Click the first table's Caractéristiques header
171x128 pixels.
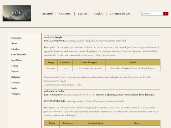89,63
